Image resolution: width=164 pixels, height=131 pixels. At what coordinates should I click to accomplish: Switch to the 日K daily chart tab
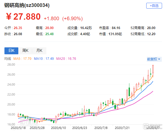[x=11, y=51]
